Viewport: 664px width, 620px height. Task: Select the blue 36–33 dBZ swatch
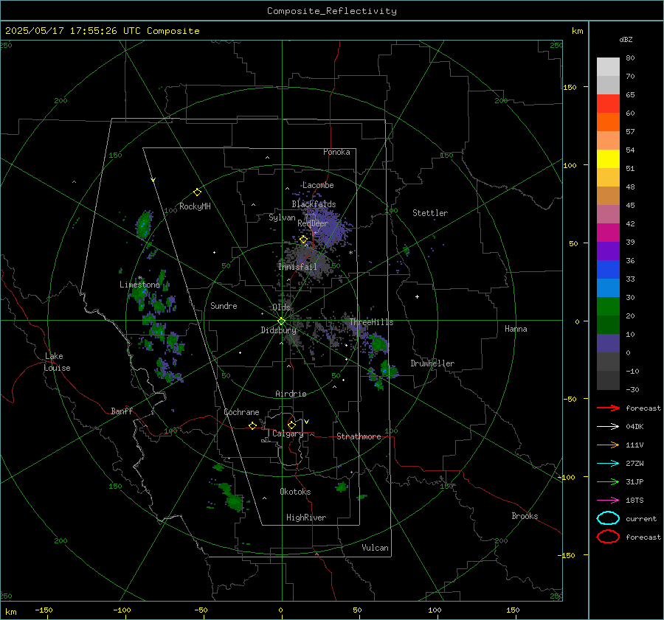608,270
